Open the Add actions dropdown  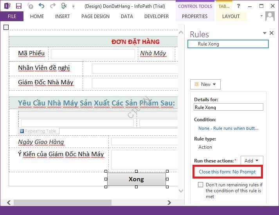[x=252, y=160]
